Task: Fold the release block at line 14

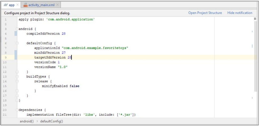Action: point(17,81)
